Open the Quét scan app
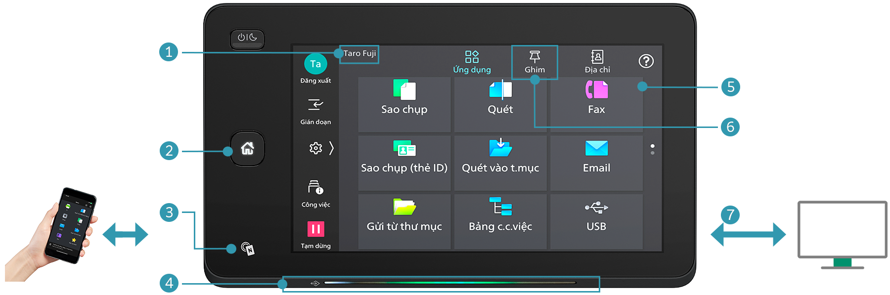The height and width of the screenshot is (295, 890). [x=500, y=104]
